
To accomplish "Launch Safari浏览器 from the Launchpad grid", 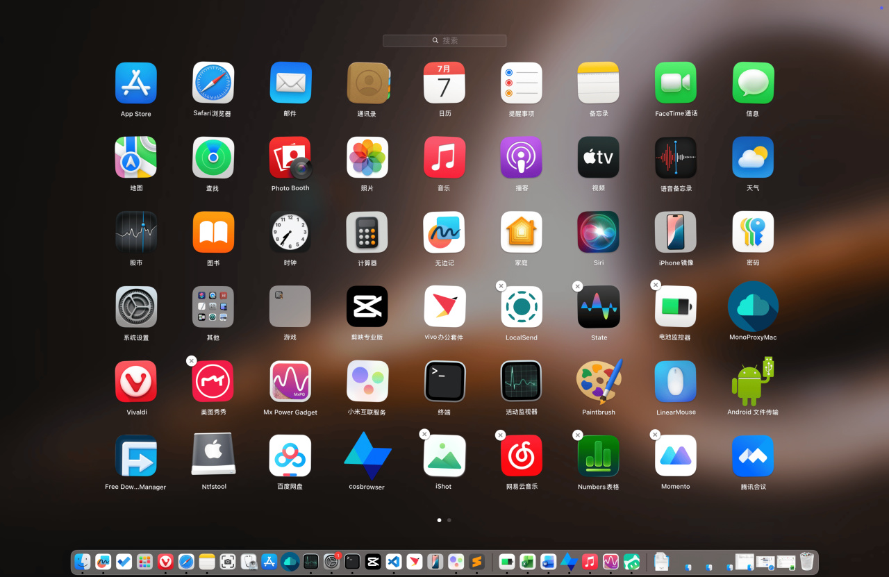I will [x=213, y=83].
